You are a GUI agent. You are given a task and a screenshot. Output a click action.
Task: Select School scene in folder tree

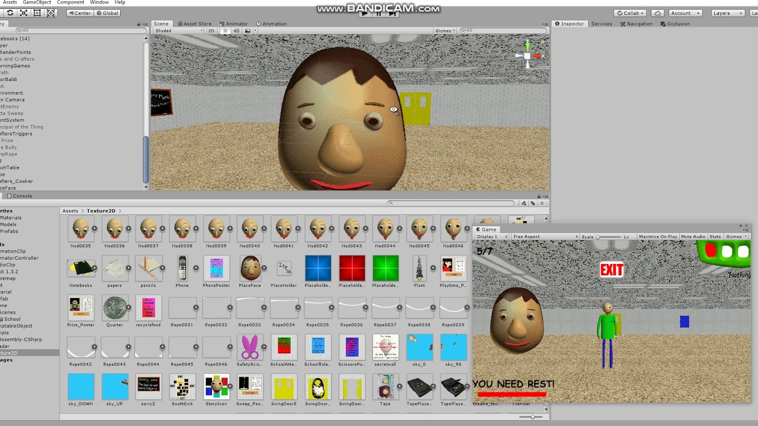pos(12,319)
